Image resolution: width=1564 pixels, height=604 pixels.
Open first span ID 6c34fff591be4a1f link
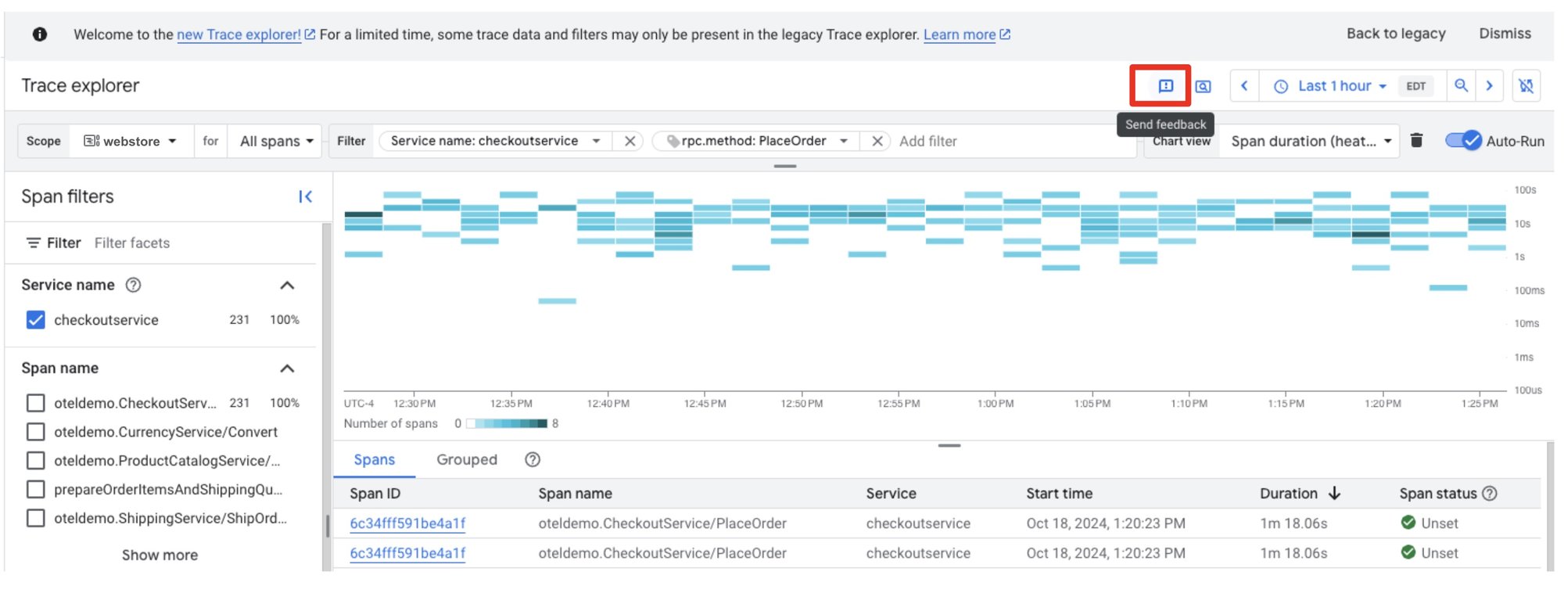407,523
